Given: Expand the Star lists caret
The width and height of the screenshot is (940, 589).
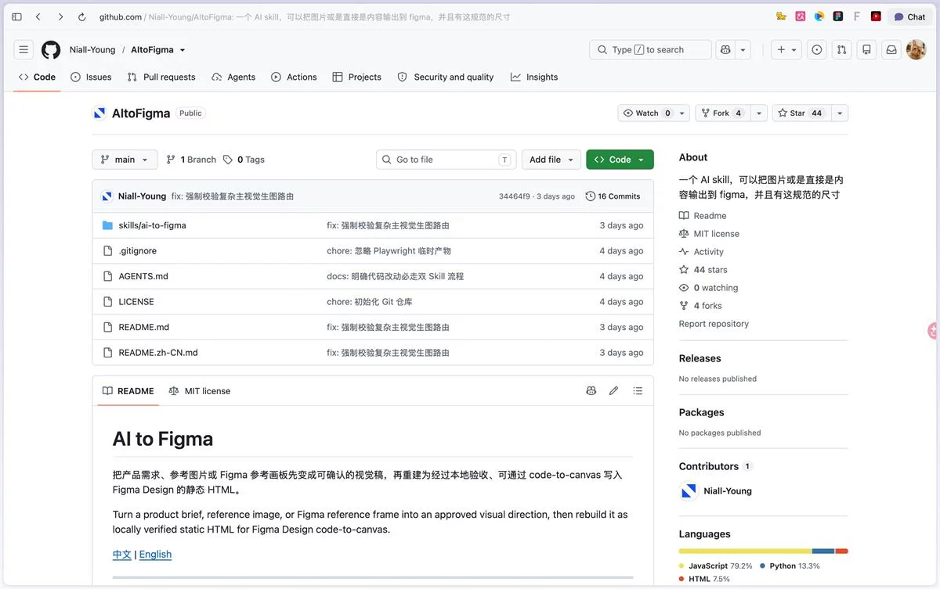Looking at the screenshot, I should [x=840, y=113].
